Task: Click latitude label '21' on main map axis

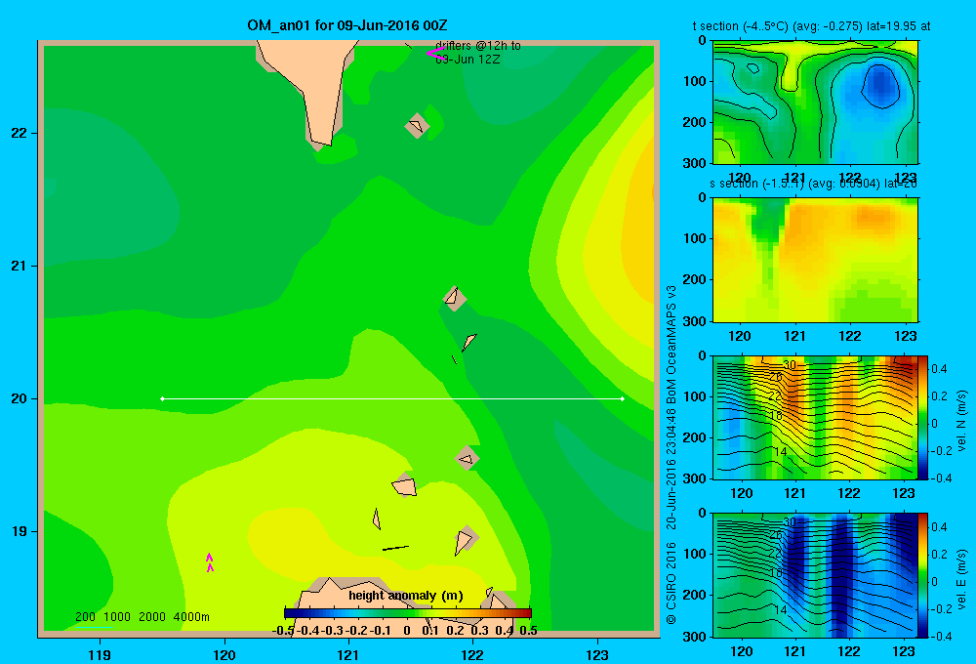Action: tap(19, 266)
